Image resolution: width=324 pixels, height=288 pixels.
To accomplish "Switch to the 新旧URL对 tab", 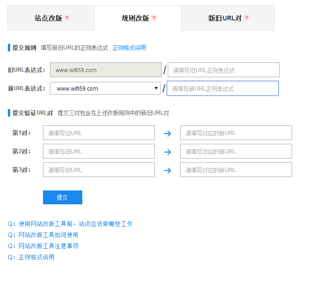I will [225, 18].
